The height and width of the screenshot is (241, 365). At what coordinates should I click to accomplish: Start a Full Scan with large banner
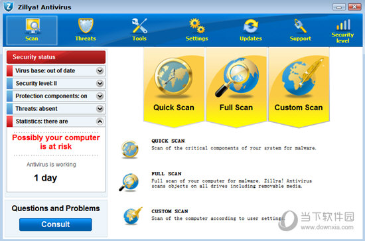tap(236, 88)
